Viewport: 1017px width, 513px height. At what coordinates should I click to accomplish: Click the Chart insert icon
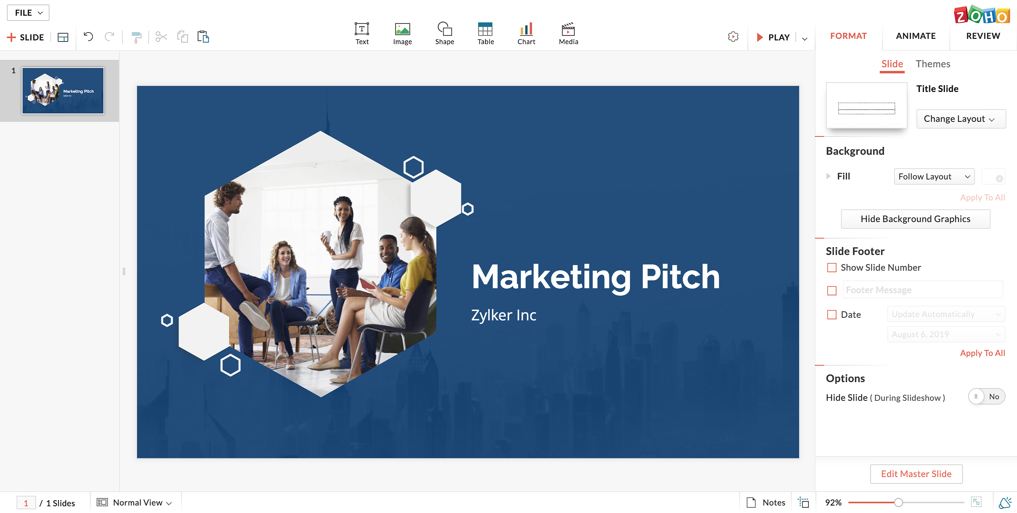pos(526,34)
